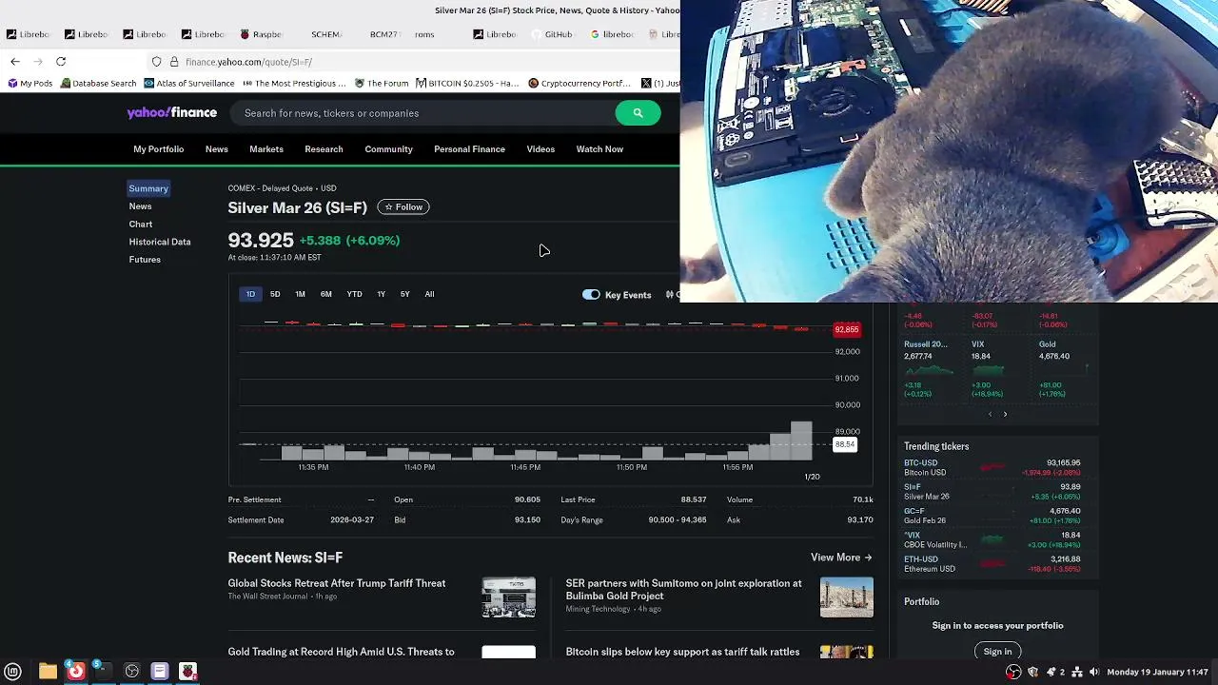The image size is (1218, 685).
Task: Open Futures in the left sidebar
Action: click(145, 260)
